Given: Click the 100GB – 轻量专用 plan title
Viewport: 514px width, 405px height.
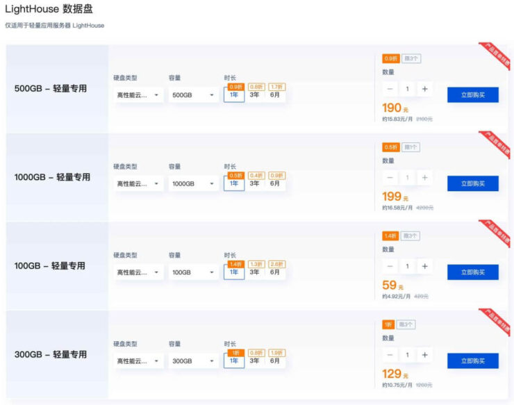Looking at the screenshot, I should [49, 265].
